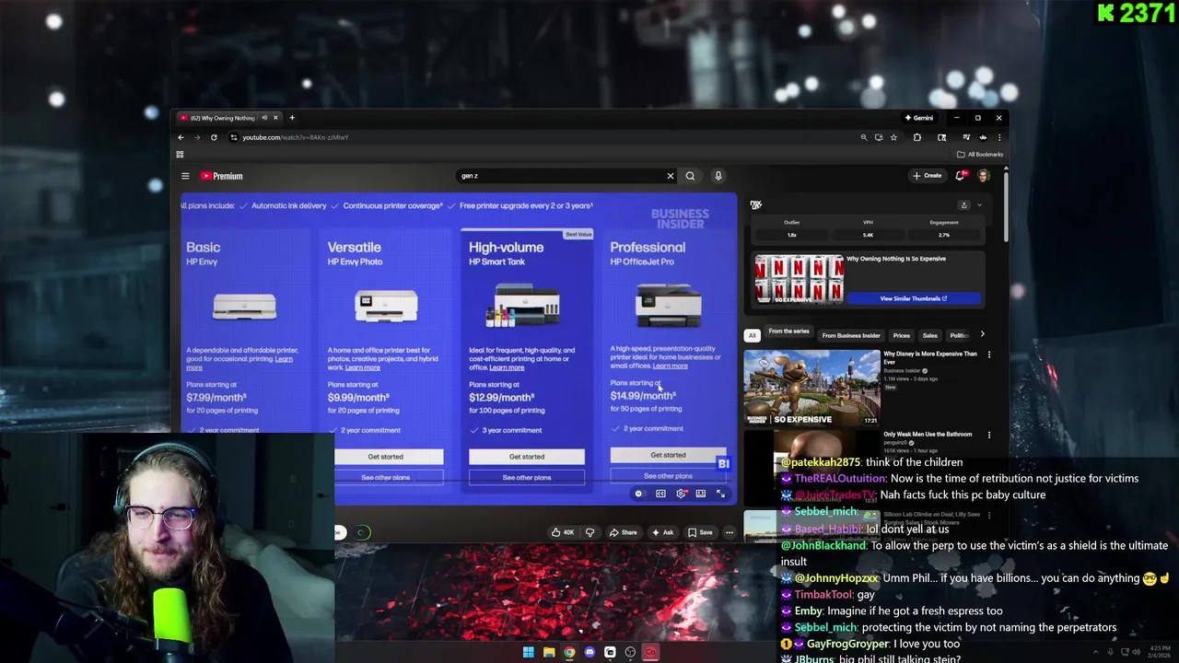This screenshot has width=1179, height=663.
Task: Click the YouTube search magnifier button
Action: click(x=690, y=176)
